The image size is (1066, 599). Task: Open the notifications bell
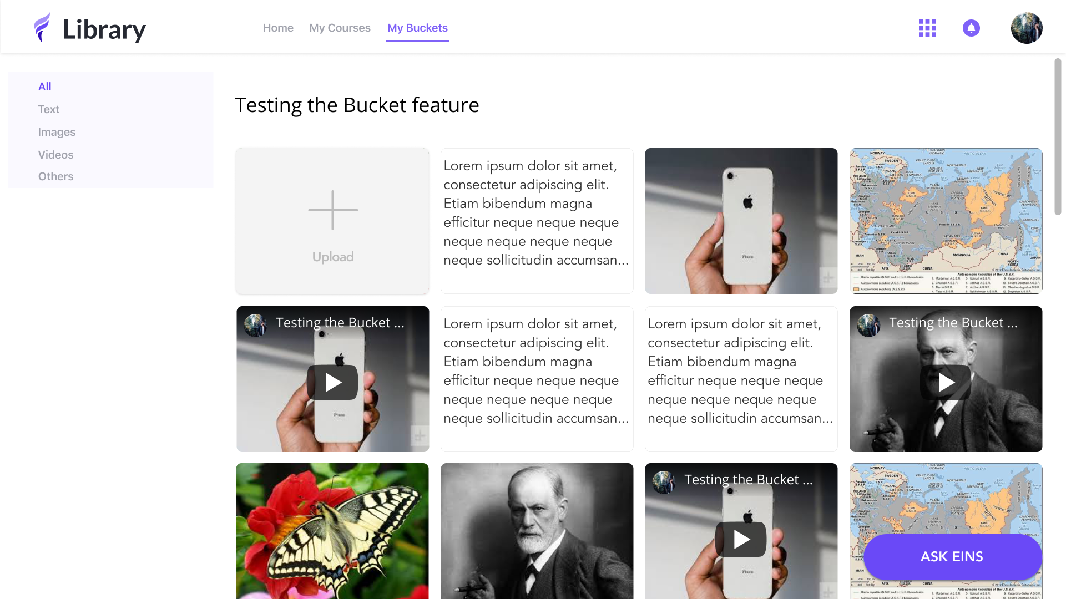(971, 28)
